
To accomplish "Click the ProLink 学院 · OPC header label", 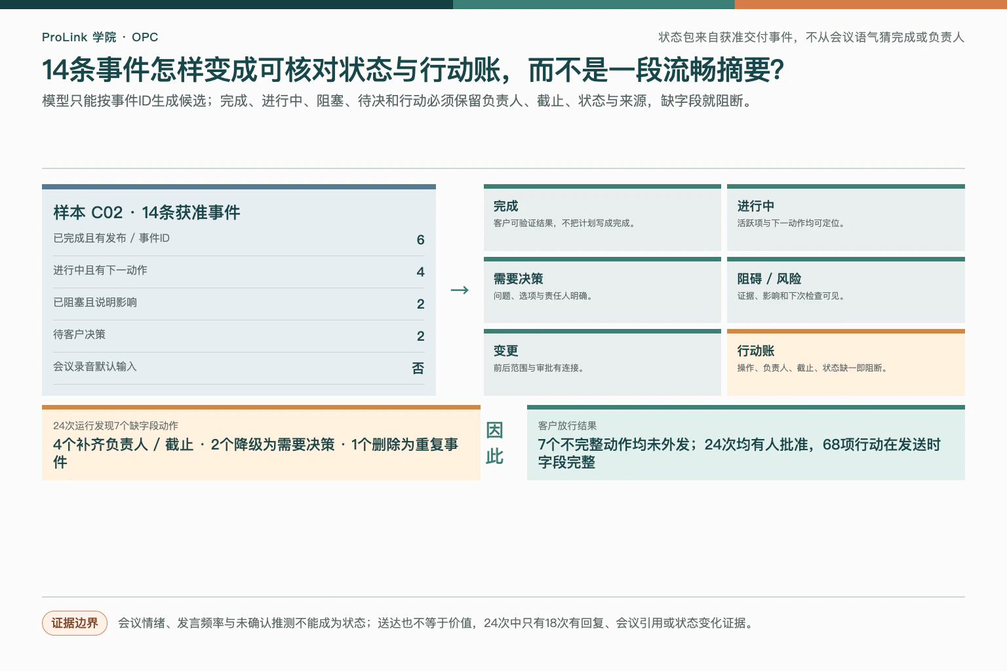I will pos(100,37).
